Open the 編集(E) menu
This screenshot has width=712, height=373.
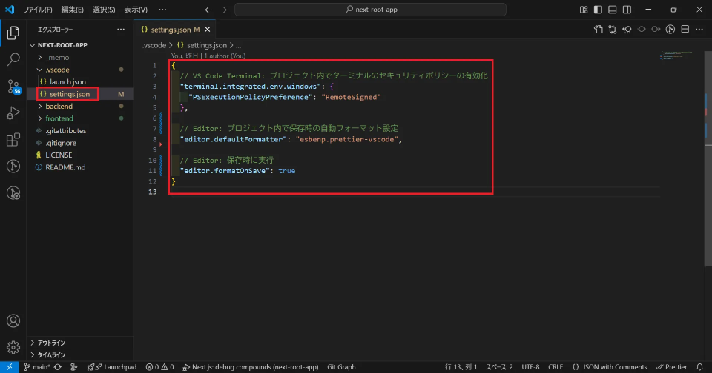click(x=72, y=10)
